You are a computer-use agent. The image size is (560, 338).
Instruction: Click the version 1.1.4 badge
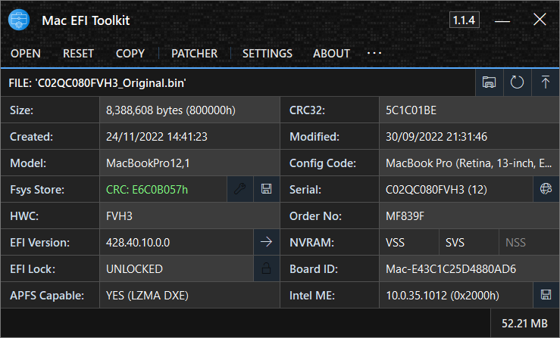tap(464, 20)
